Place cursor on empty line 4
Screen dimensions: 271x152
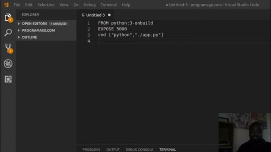pos(184,41)
